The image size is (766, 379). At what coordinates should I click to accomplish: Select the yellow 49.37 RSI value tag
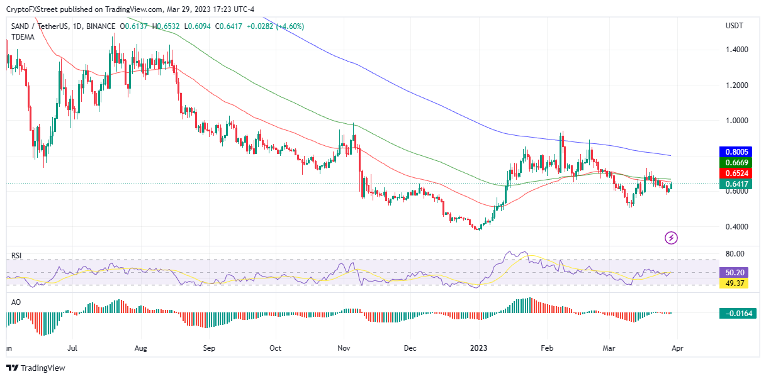737,283
